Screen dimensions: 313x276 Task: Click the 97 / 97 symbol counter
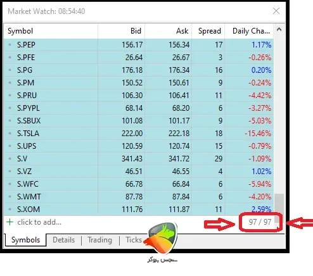point(260,222)
